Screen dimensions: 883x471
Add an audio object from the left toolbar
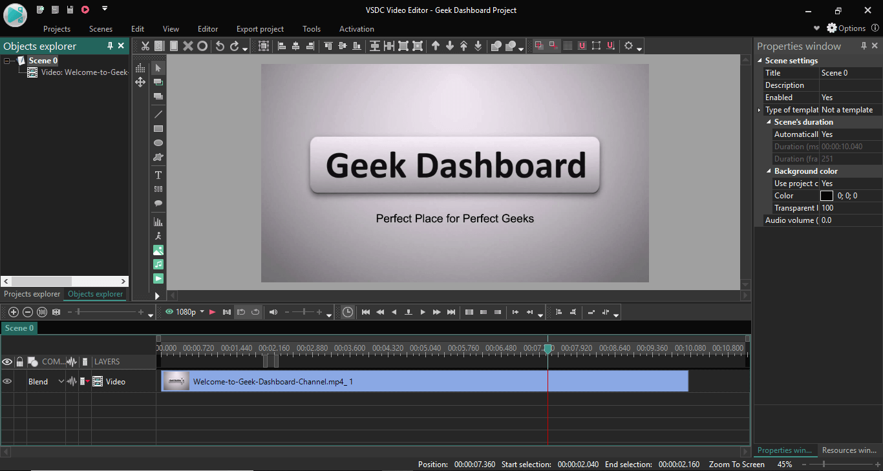point(158,264)
